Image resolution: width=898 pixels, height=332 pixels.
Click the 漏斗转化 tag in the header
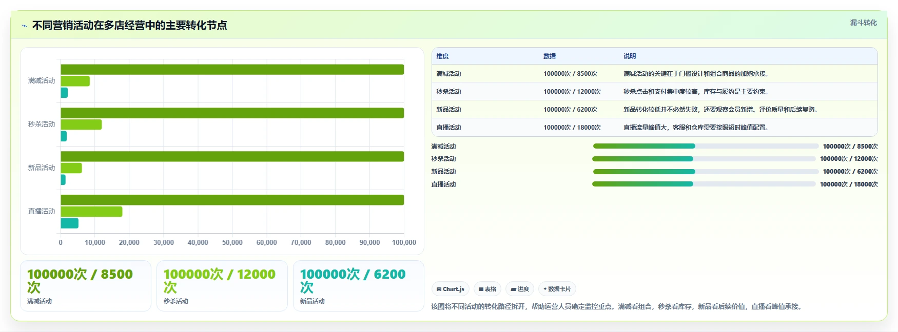pyautogui.click(x=863, y=23)
